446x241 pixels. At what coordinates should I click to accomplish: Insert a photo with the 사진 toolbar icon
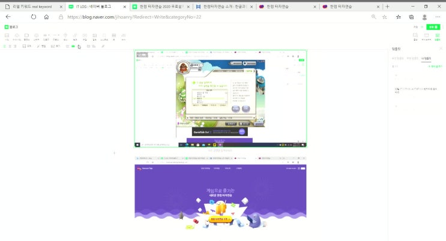(x=7, y=37)
